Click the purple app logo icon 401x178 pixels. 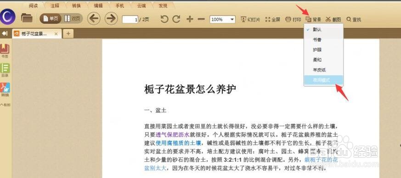coord(8,17)
